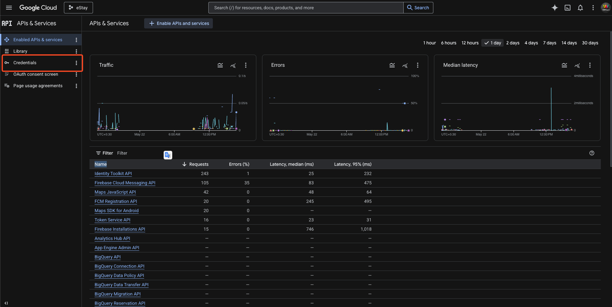Select the 1 day time range
The image size is (612, 307).
coord(492,43)
